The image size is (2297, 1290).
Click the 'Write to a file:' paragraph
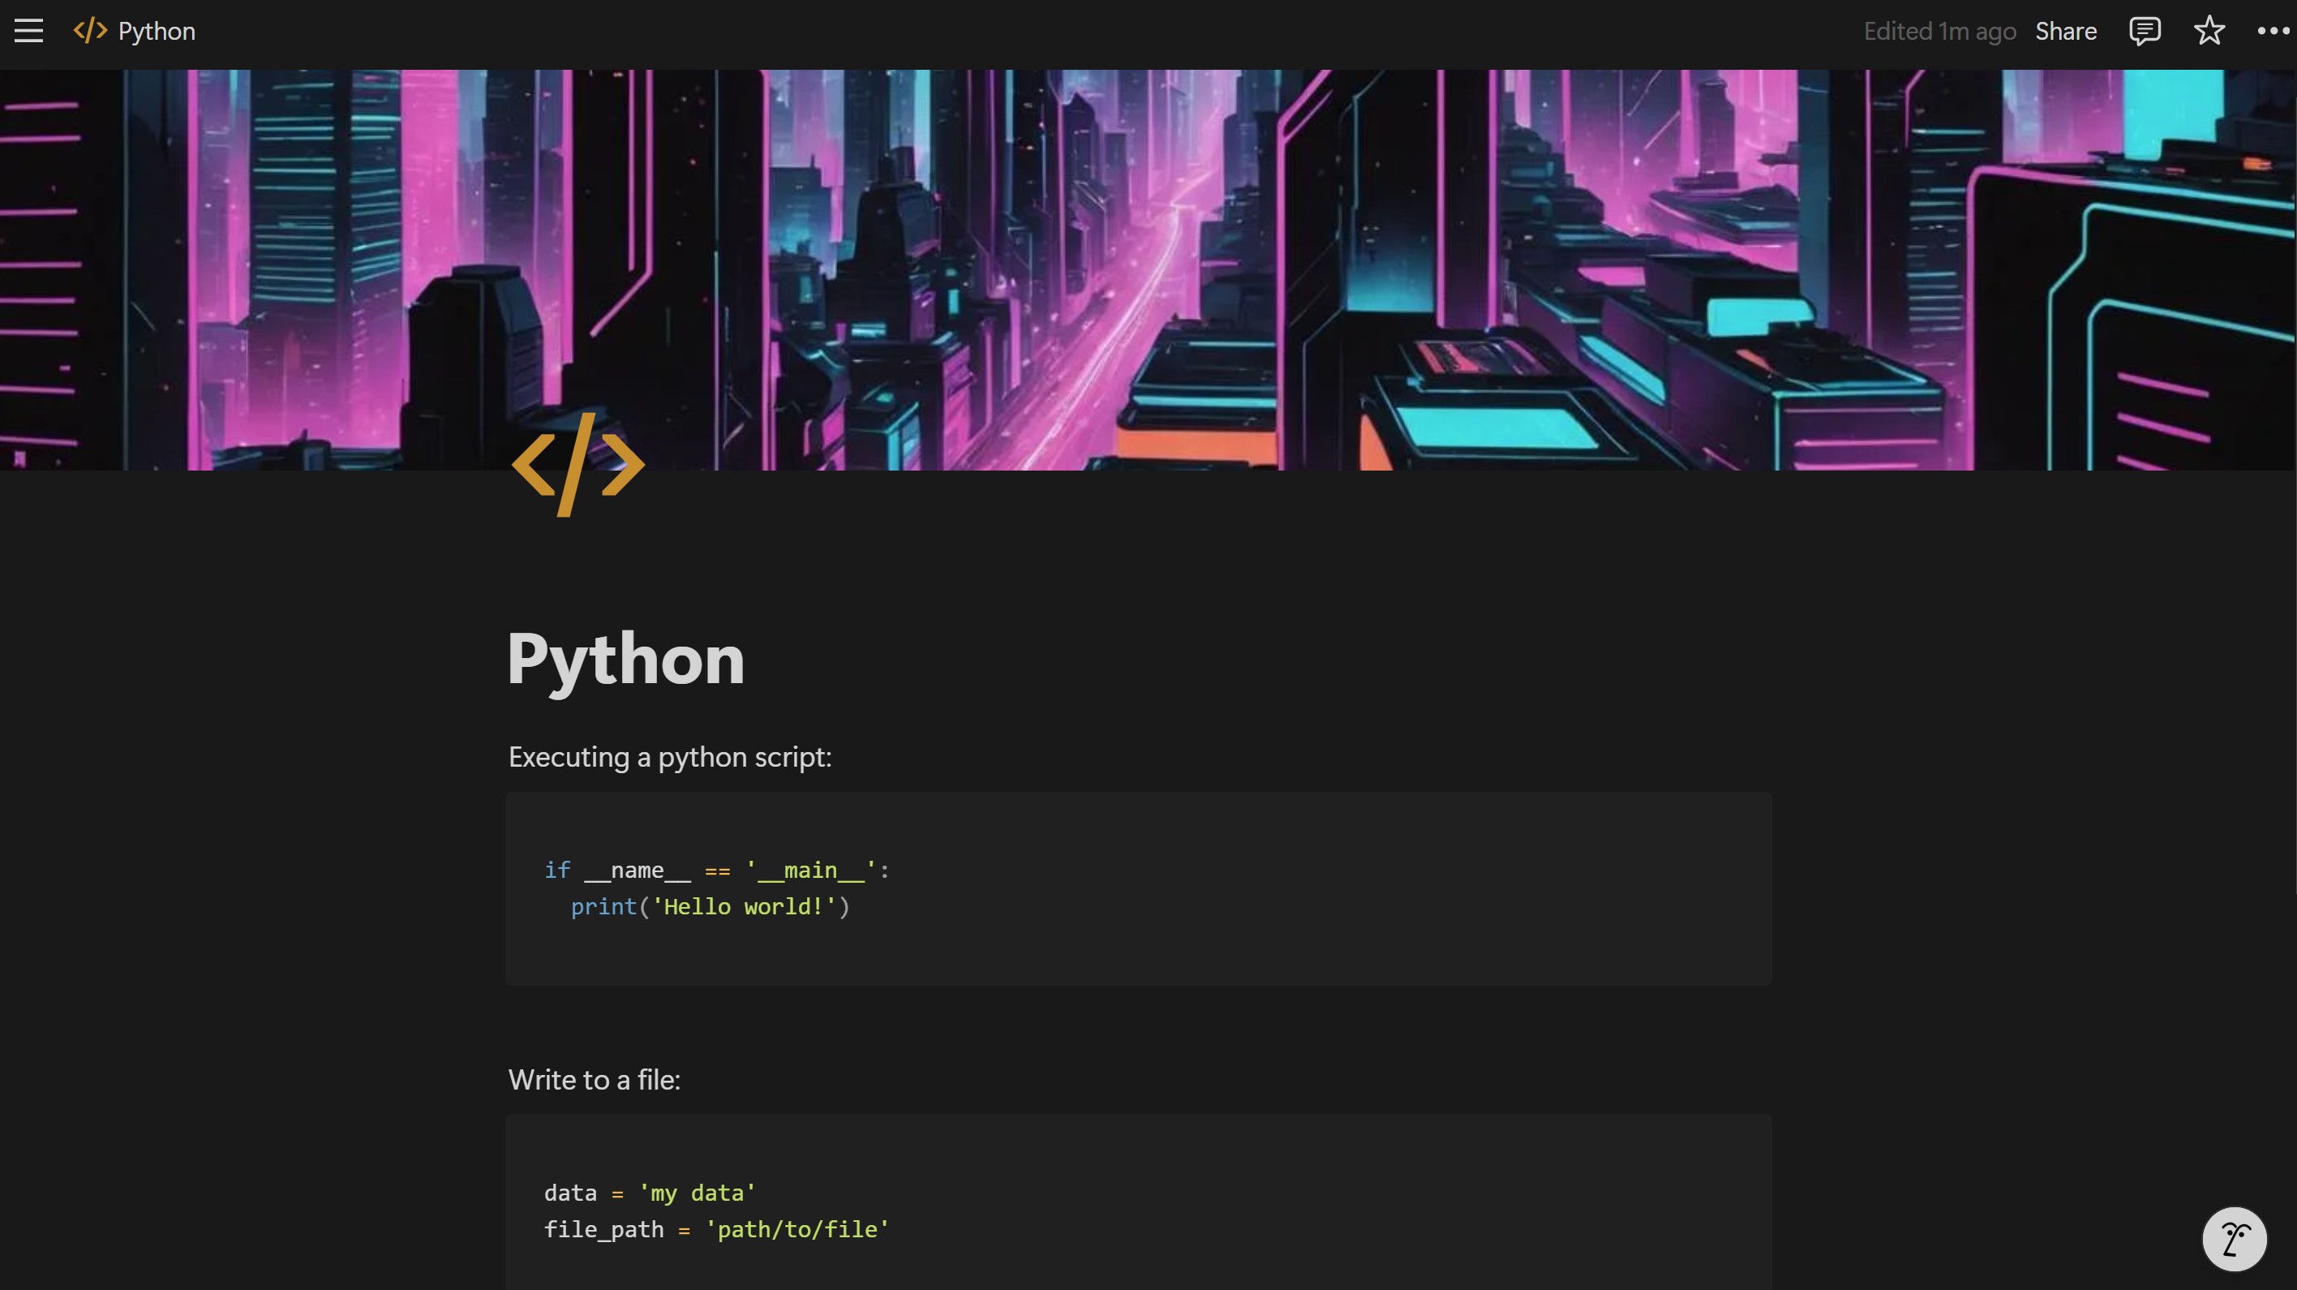(x=594, y=1081)
